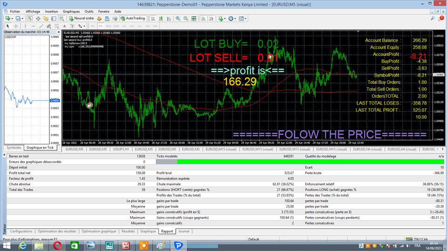Switch to first EURUSD,M15 (visual) chart tab
This screenshot has width=447, height=251.
[221, 149]
